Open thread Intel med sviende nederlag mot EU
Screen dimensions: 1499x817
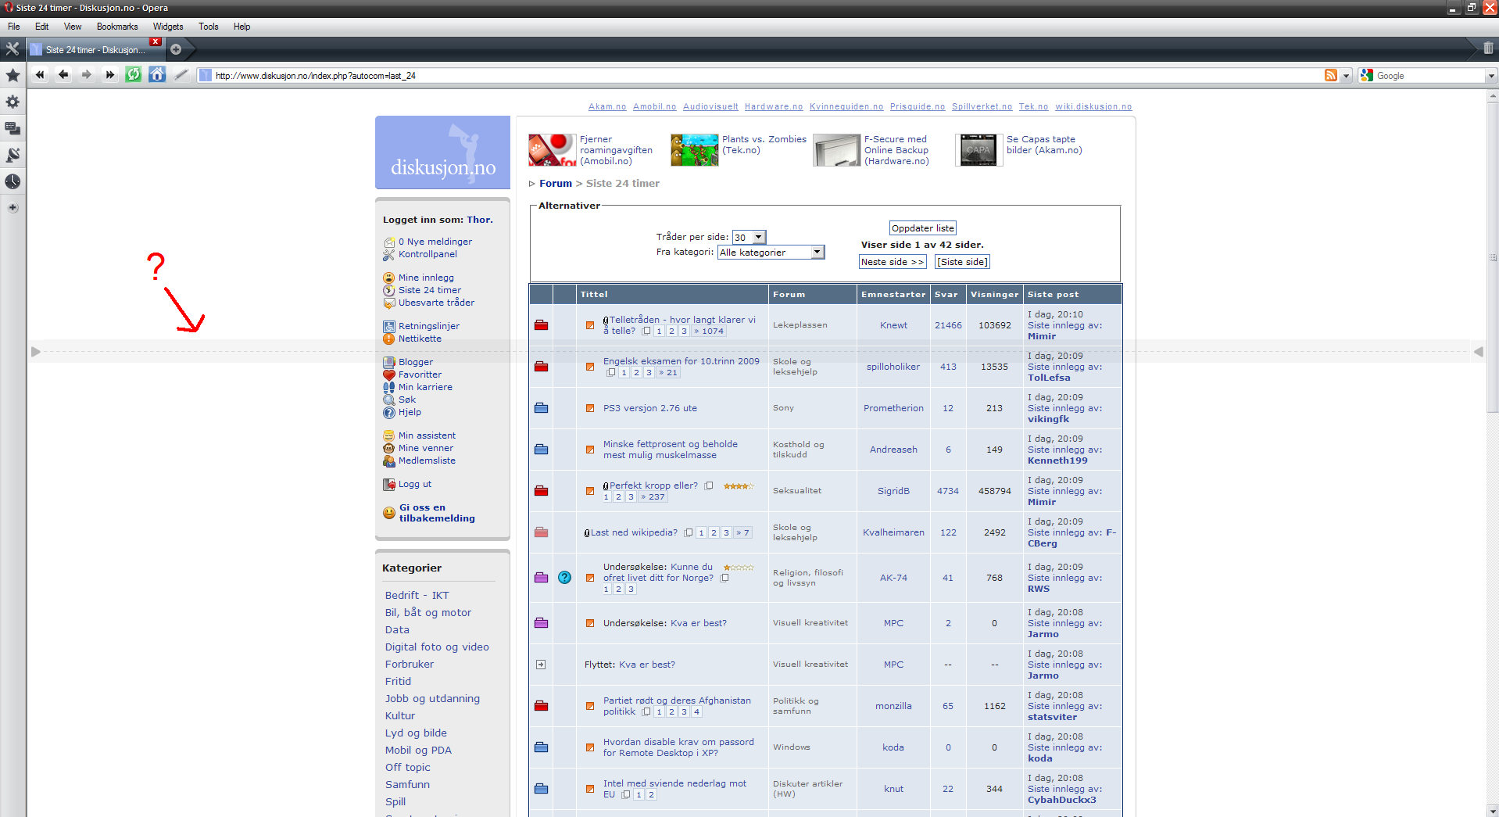(x=674, y=783)
